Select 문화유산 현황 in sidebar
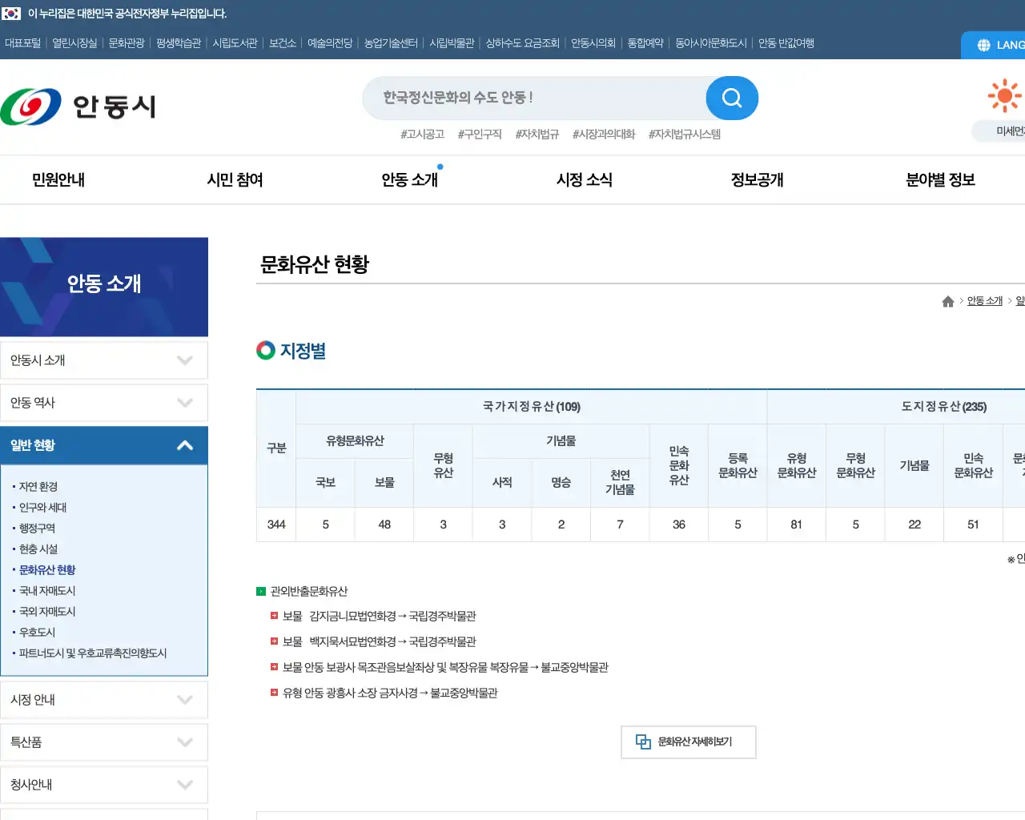1025x820 pixels. click(x=47, y=570)
